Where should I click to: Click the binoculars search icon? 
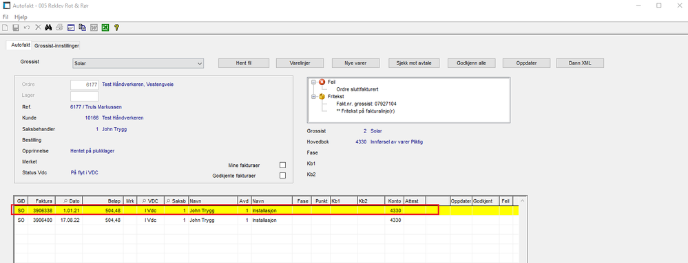coord(49,27)
